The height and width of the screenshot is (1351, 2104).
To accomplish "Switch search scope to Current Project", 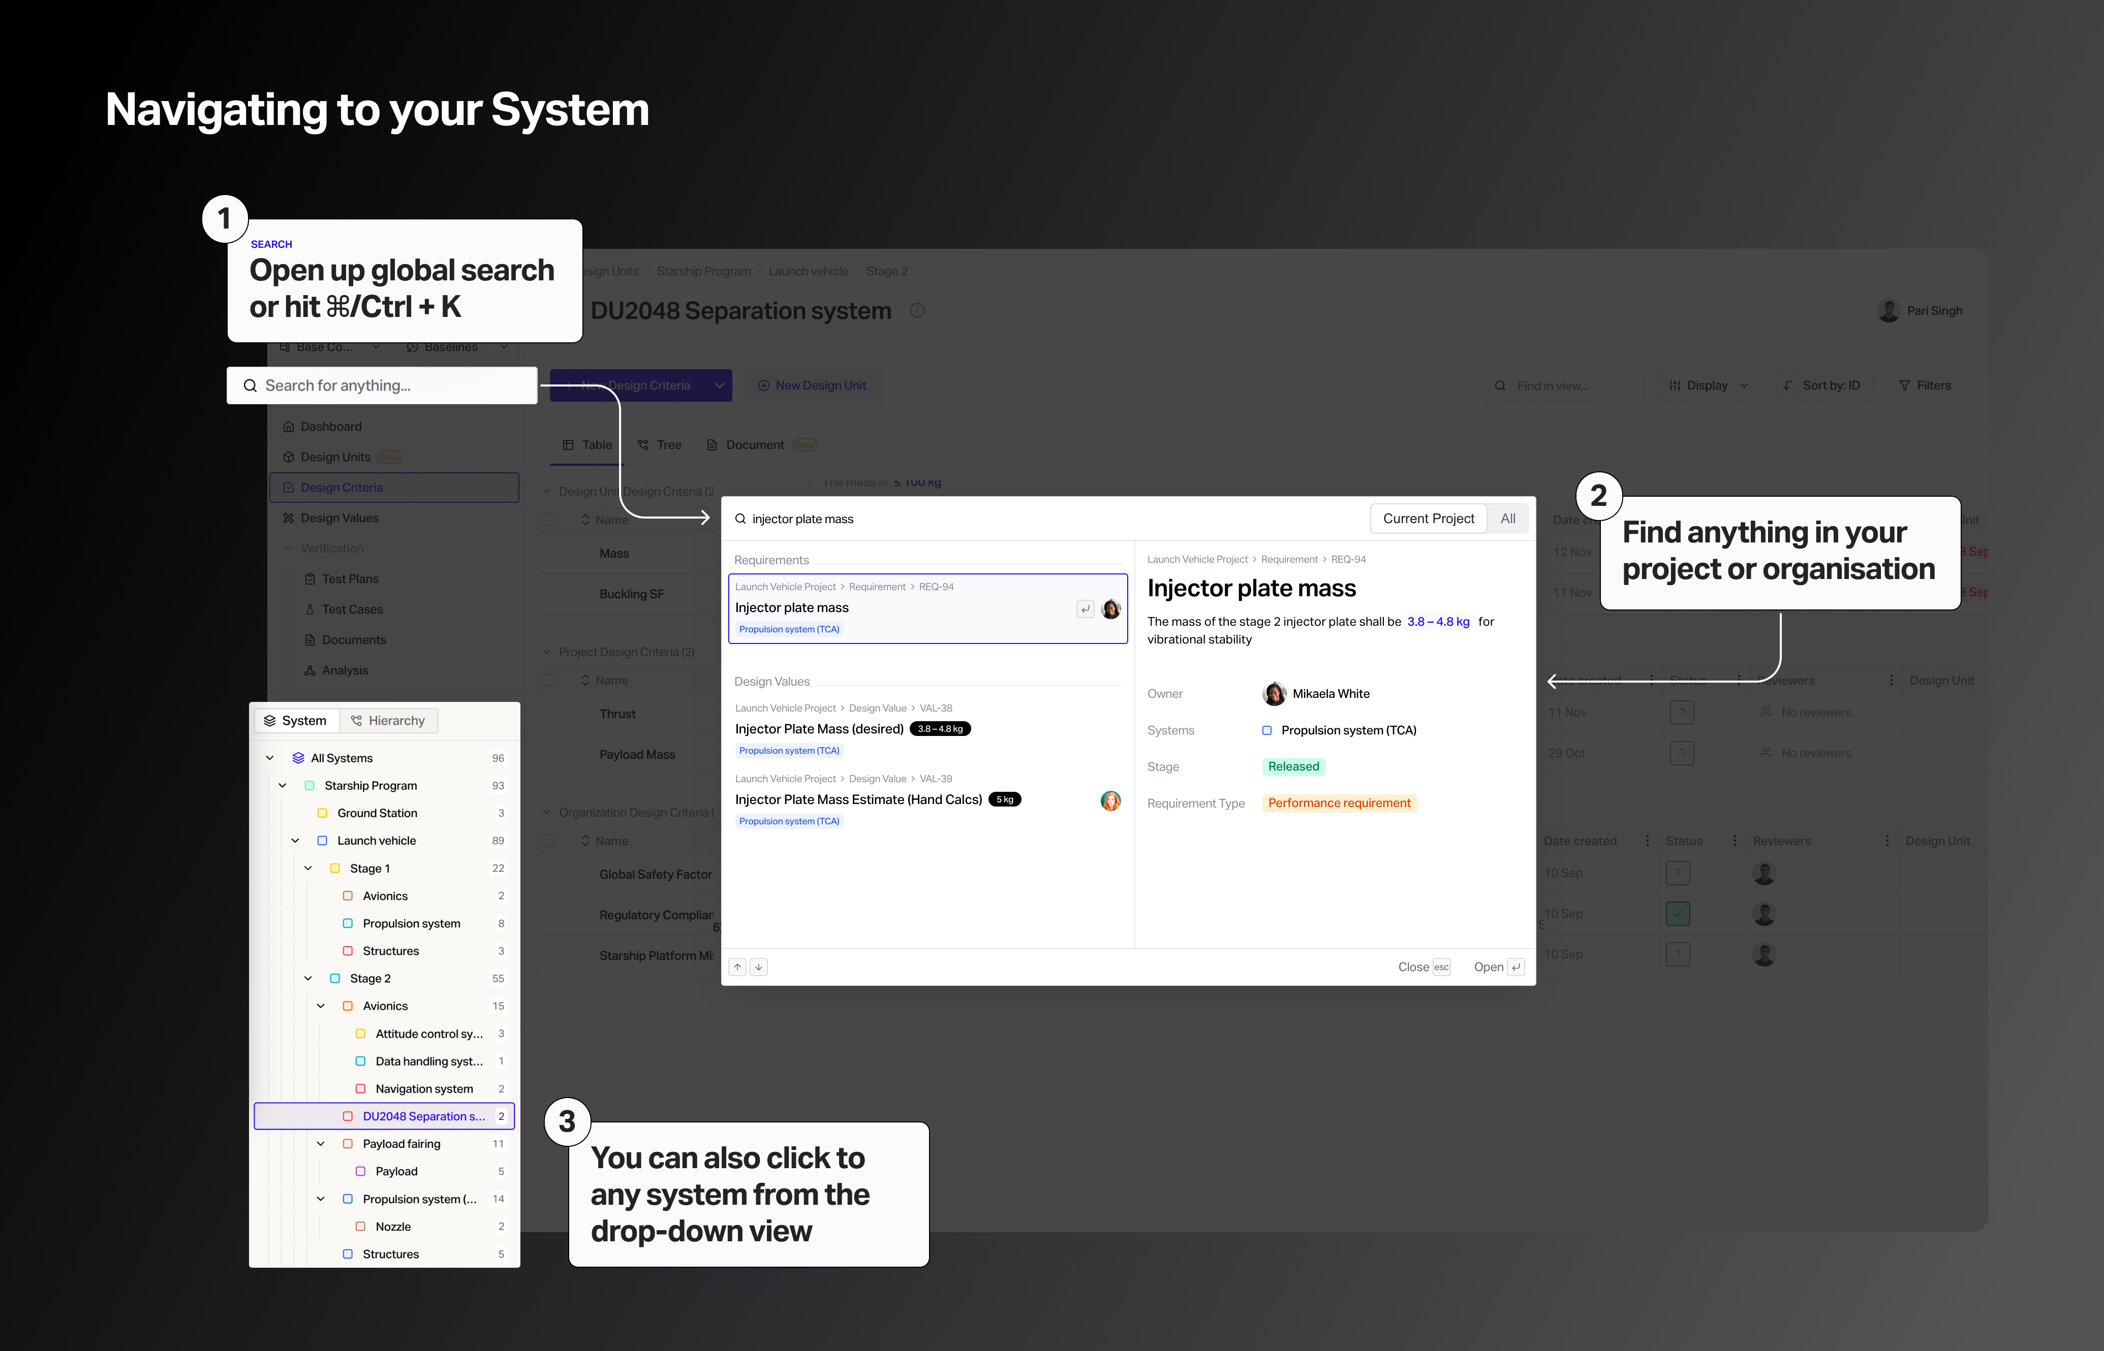I will (x=1428, y=519).
